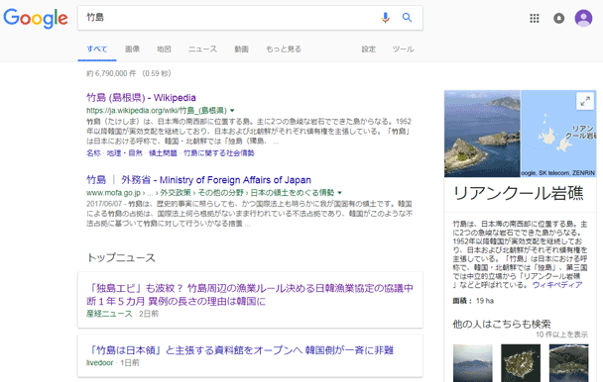This screenshot has height=382, width=603.
Task: Click the 面積 19 ha fact
Action: [473, 301]
